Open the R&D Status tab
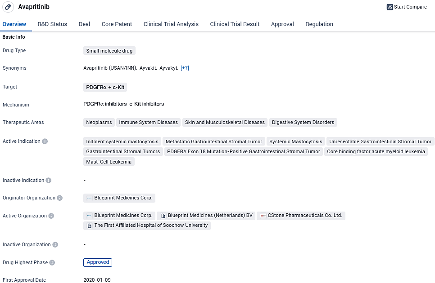This screenshot has width=435, height=283. tap(52, 24)
